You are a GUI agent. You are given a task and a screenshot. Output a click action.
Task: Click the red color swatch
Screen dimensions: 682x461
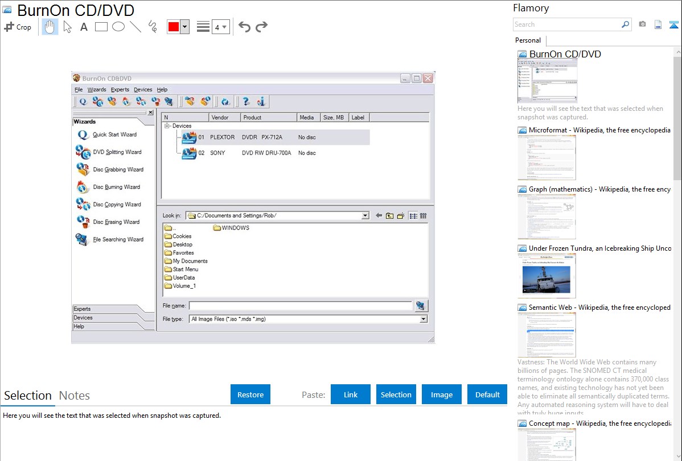(x=174, y=27)
